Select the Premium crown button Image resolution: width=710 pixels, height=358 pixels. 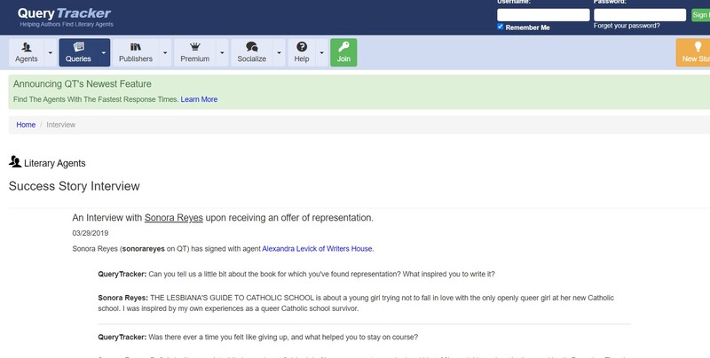194,52
